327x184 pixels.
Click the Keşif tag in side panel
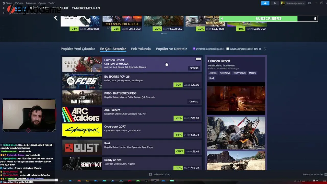(x=212, y=78)
